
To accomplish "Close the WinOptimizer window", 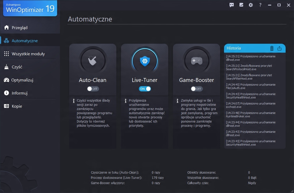I will pyautogui.click(x=288, y=5).
